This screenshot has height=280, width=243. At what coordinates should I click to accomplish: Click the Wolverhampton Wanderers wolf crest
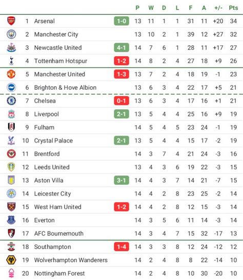coord(11,260)
